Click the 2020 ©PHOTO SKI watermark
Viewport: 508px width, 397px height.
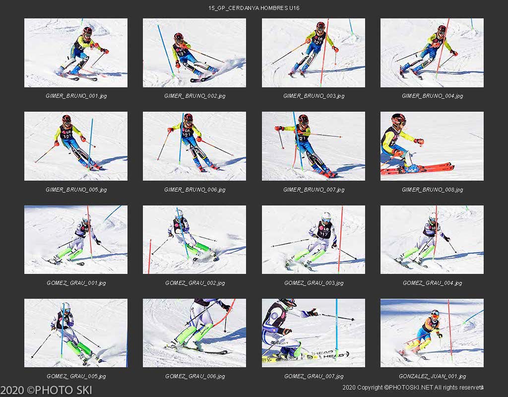pyautogui.click(x=46, y=390)
